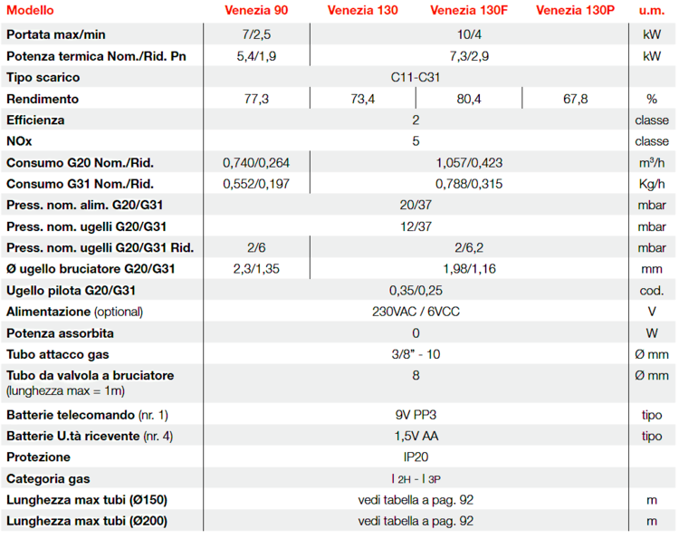Click the '1,98/1,16' nozzle value
679x539 pixels.
pos(469,270)
